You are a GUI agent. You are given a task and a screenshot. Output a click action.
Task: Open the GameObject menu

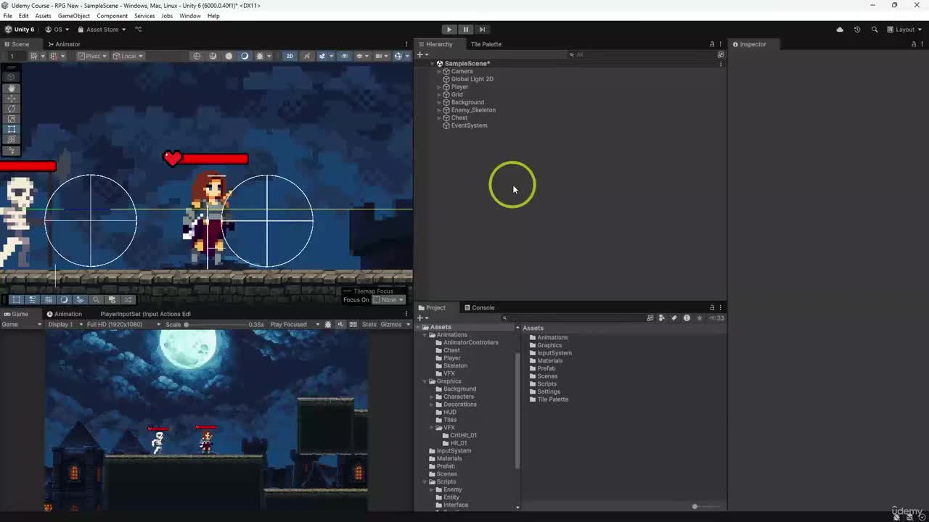[x=74, y=16]
